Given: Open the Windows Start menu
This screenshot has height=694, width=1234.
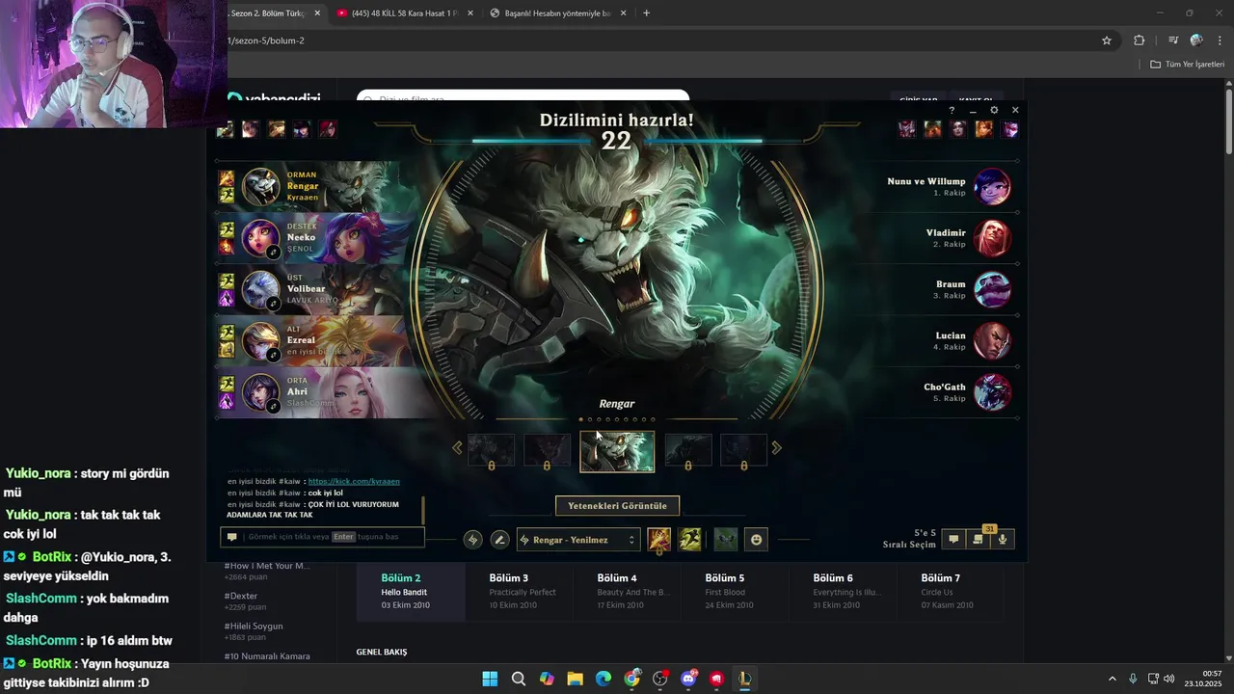Looking at the screenshot, I should click(x=490, y=679).
